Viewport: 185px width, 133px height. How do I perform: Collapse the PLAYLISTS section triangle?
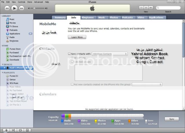(x=3, y=73)
